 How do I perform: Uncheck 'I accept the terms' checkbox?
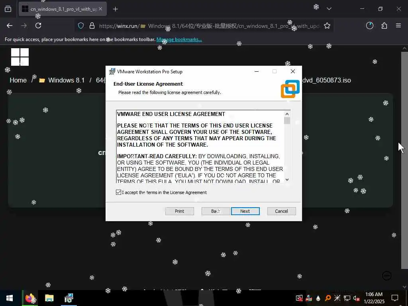click(x=118, y=192)
